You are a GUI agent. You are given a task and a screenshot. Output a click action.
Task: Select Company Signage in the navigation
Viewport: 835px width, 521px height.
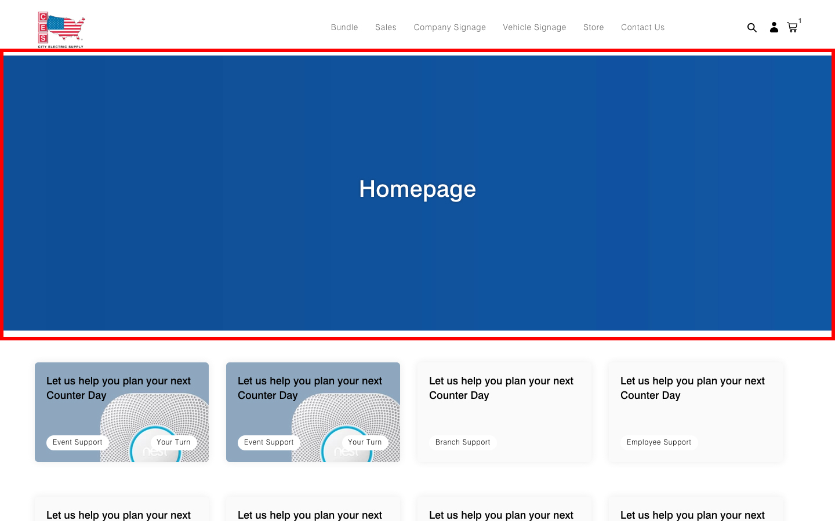(x=449, y=28)
